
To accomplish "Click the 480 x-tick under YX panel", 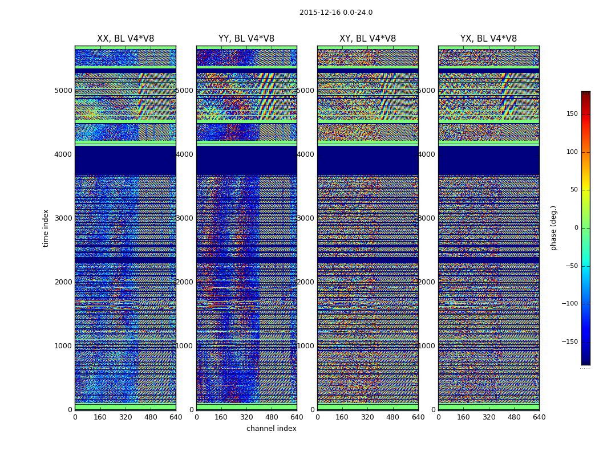I will coord(514,417).
